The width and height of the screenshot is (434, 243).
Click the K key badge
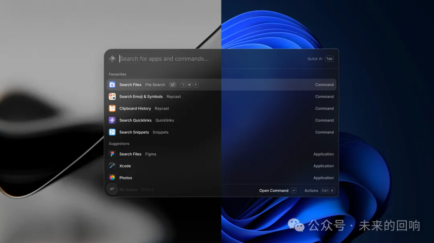click(x=332, y=190)
